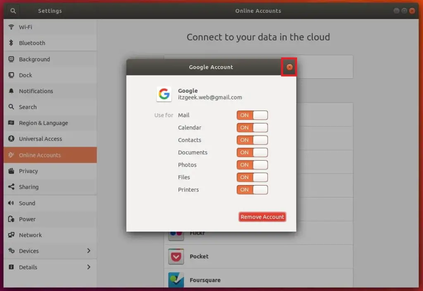Click the Universal Access person icon
The image size is (423, 291).
(11, 138)
